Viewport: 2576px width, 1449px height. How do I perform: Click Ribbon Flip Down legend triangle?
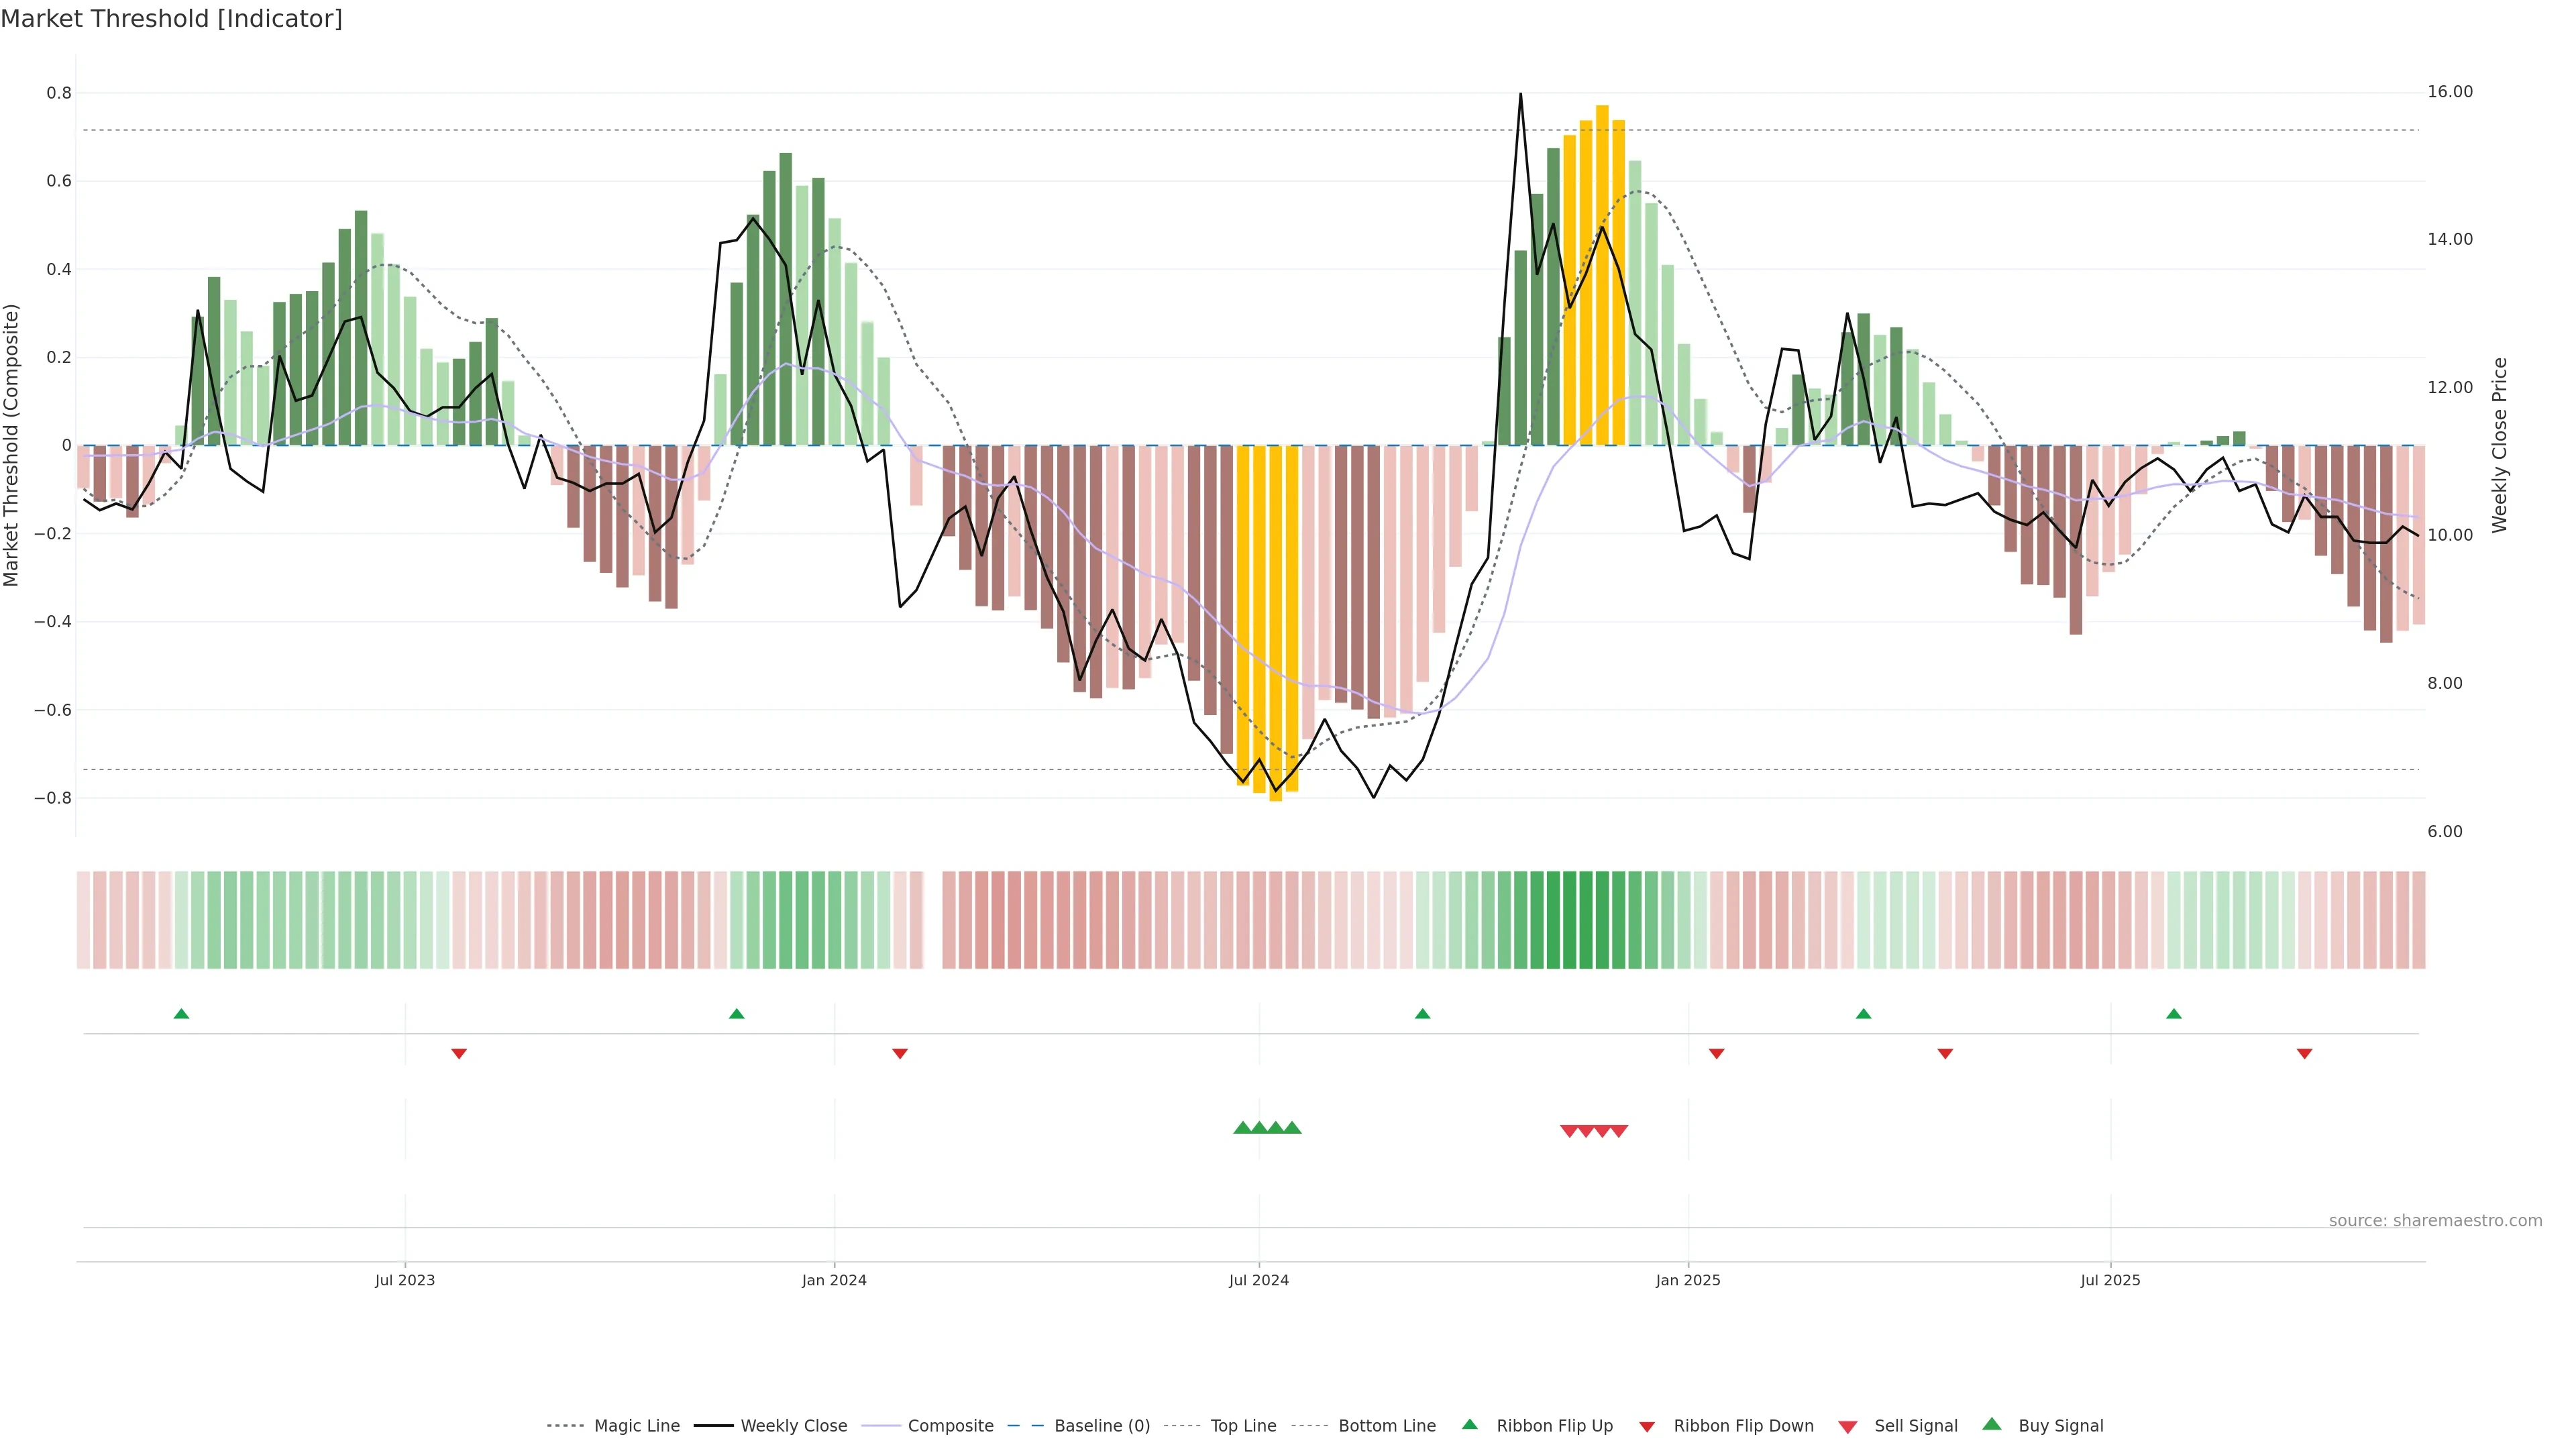[1647, 1426]
